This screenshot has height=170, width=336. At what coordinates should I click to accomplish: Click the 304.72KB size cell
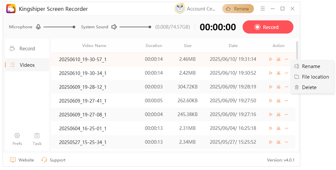point(187,87)
